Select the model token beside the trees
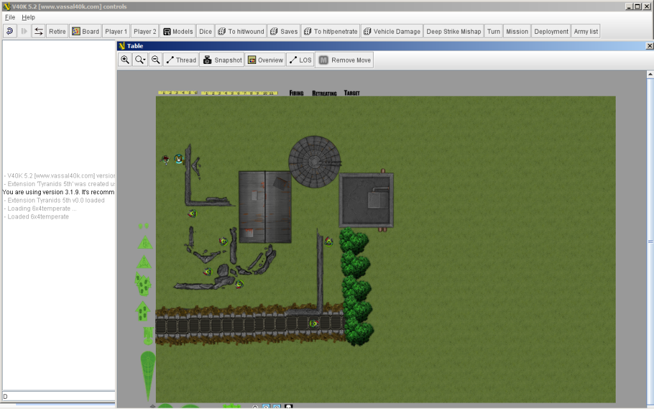654x409 pixels. pyautogui.click(x=329, y=242)
